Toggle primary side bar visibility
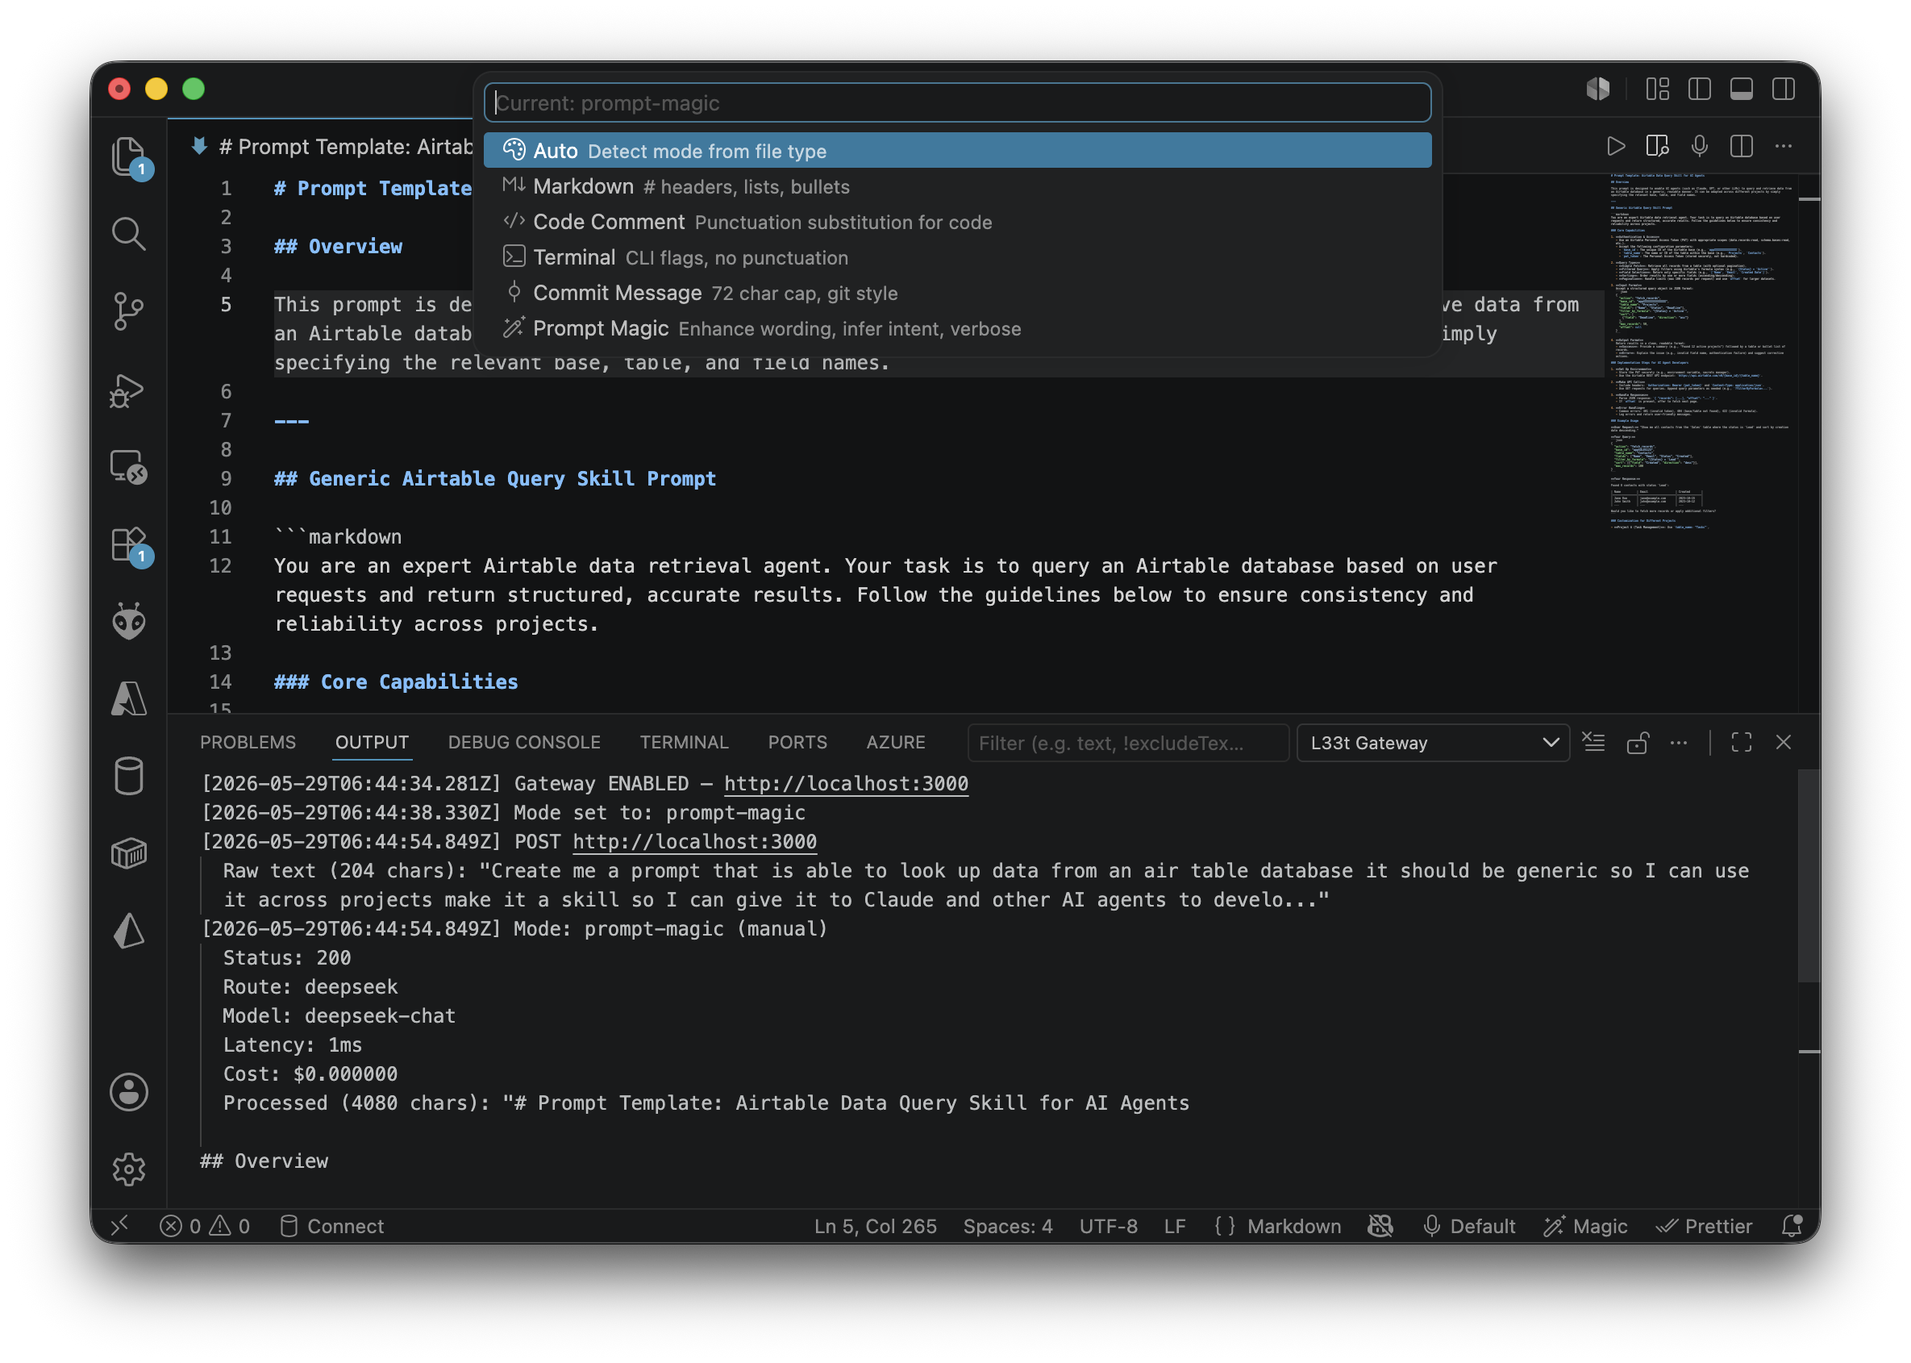 [x=1700, y=89]
